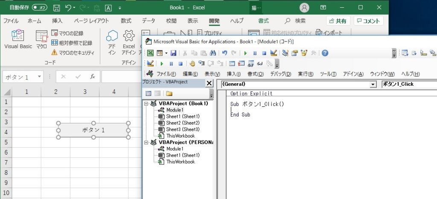437x199 pixels.
Task: Click マクロの記録 in the Excel ribbon
Action: click(67, 33)
